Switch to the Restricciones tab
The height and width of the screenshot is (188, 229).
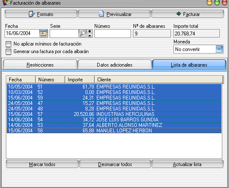(x=40, y=64)
